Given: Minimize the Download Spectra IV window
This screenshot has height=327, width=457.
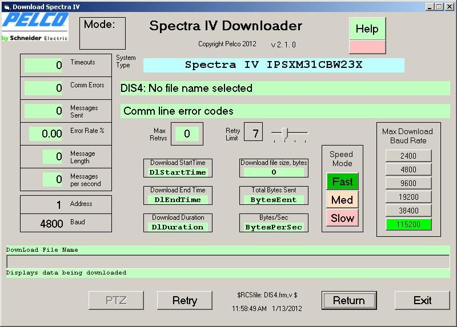Looking at the screenshot, I should (430, 7).
